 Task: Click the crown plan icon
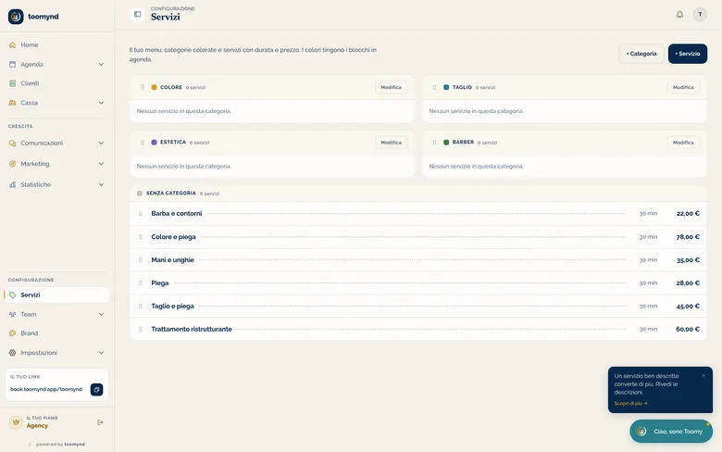click(16, 422)
